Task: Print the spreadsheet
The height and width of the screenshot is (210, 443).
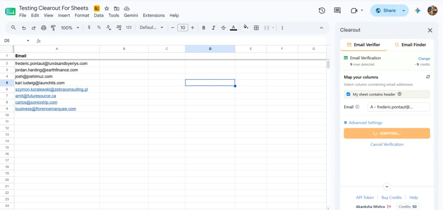Action: pyautogui.click(x=44, y=28)
